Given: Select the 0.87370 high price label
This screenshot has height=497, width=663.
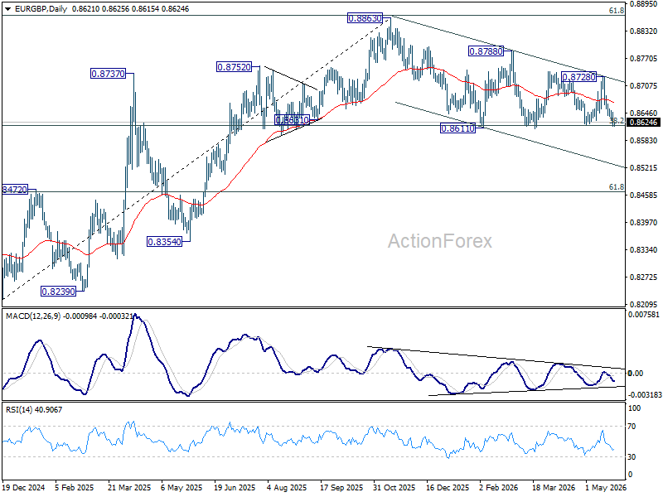Looking at the screenshot, I should (x=109, y=74).
